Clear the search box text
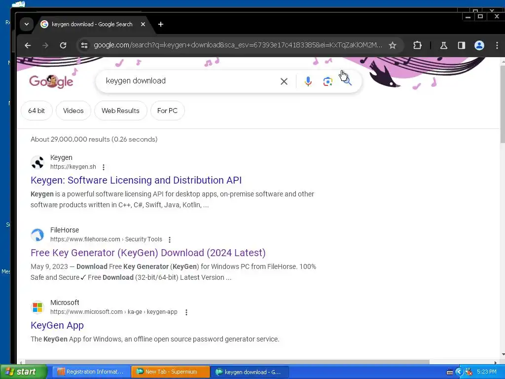 [x=284, y=81]
